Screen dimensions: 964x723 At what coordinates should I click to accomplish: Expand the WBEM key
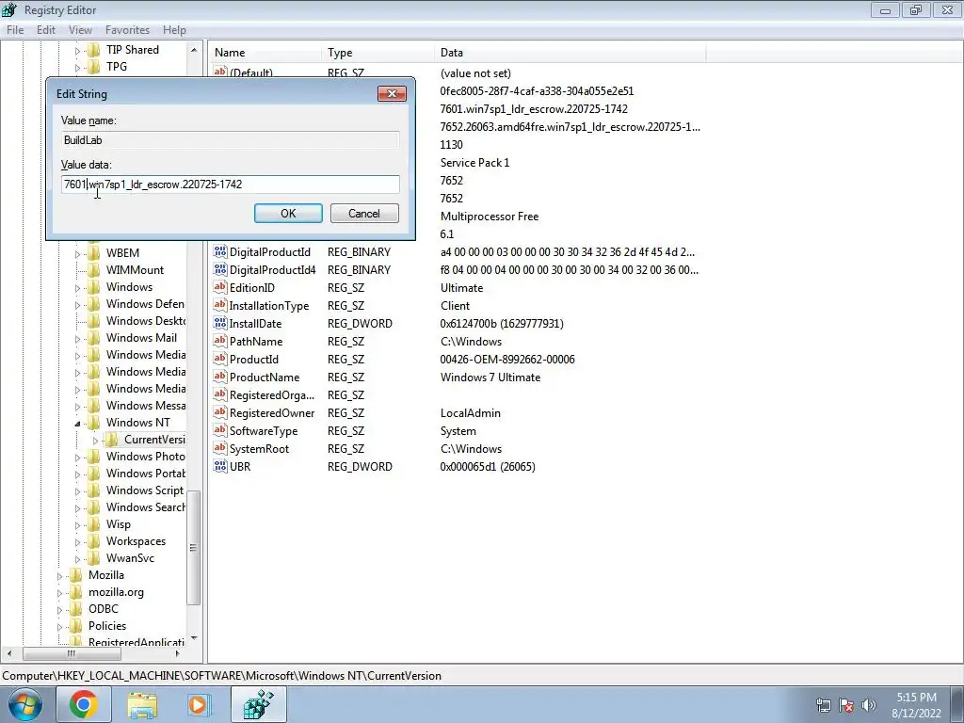pyautogui.click(x=77, y=253)
